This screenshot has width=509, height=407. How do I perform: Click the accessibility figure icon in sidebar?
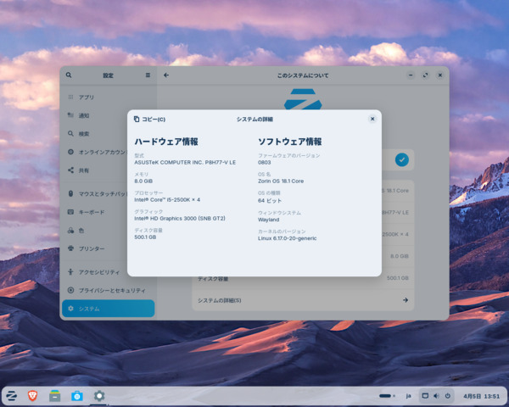[70, 272]
